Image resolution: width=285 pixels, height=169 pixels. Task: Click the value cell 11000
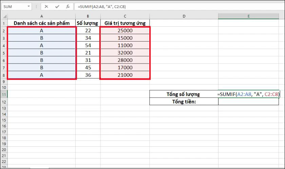[125, 45]
